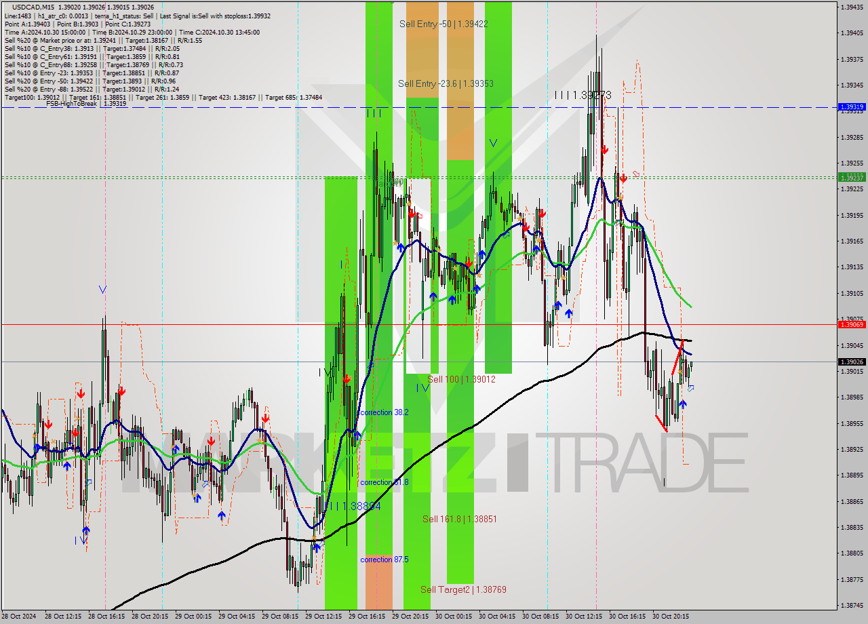This screenshot has height=624, width=868.
Task: Select the 'Target100: 1.39012' targets line
Action: 163,97
